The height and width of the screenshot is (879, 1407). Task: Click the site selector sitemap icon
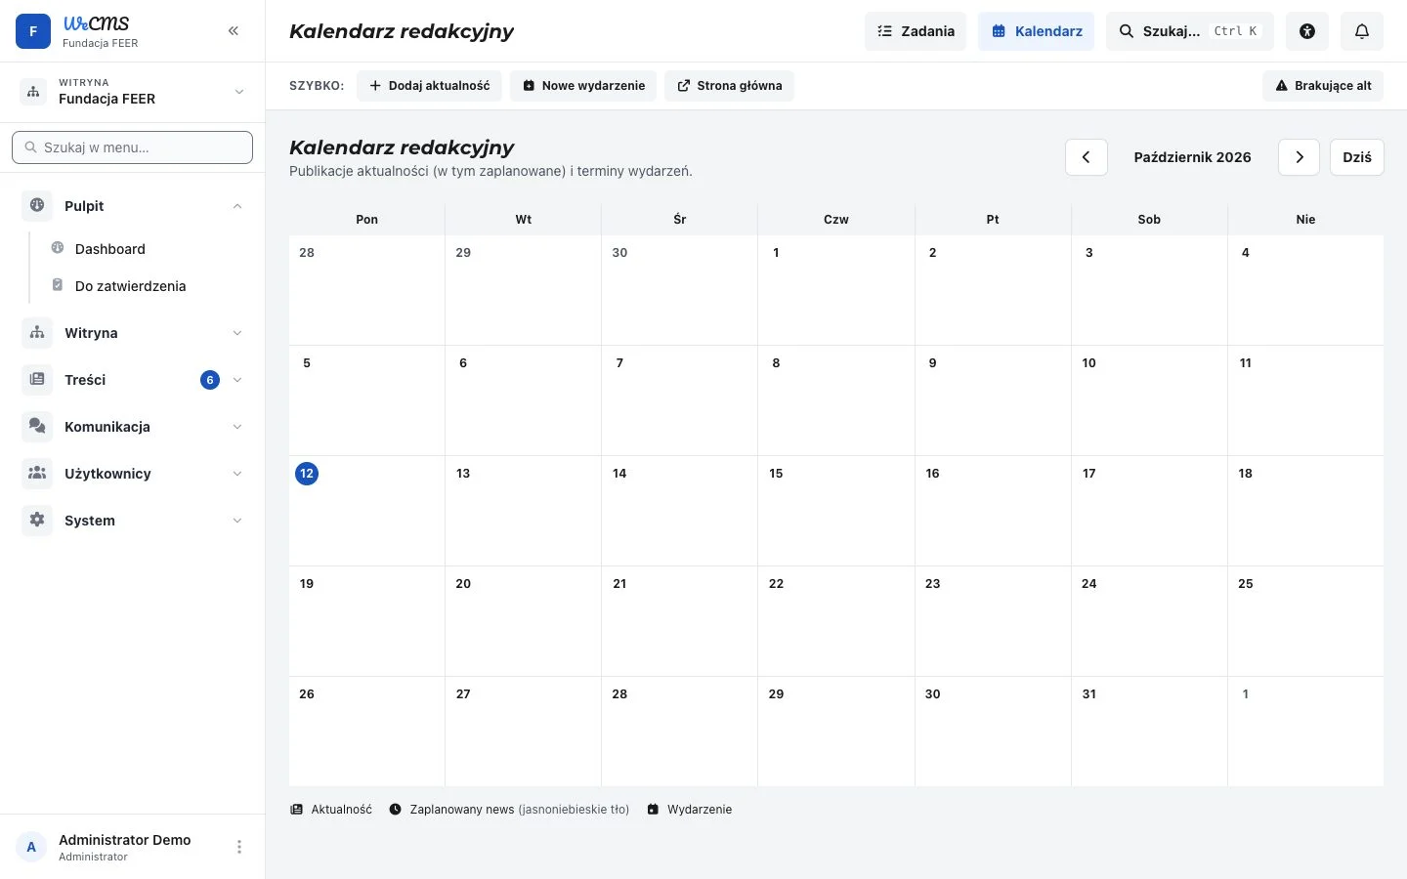[33, 92]
